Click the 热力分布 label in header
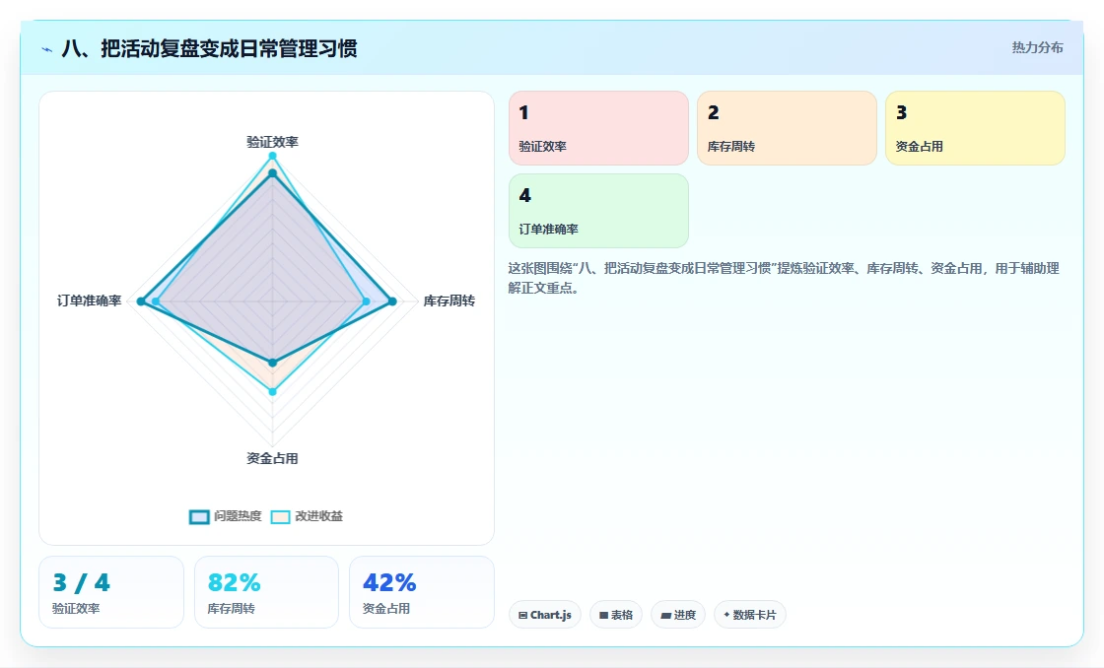Screen dimensions: 1104x668 (x=1037, y=47)
